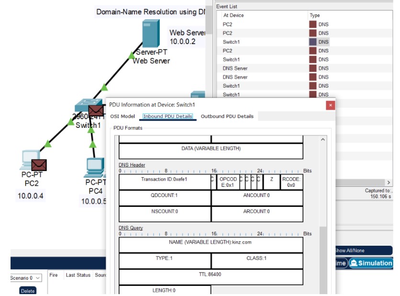Select the Inbound PDU Details tab
Viewport: 400px width, 296px height.
click(168, 116)
